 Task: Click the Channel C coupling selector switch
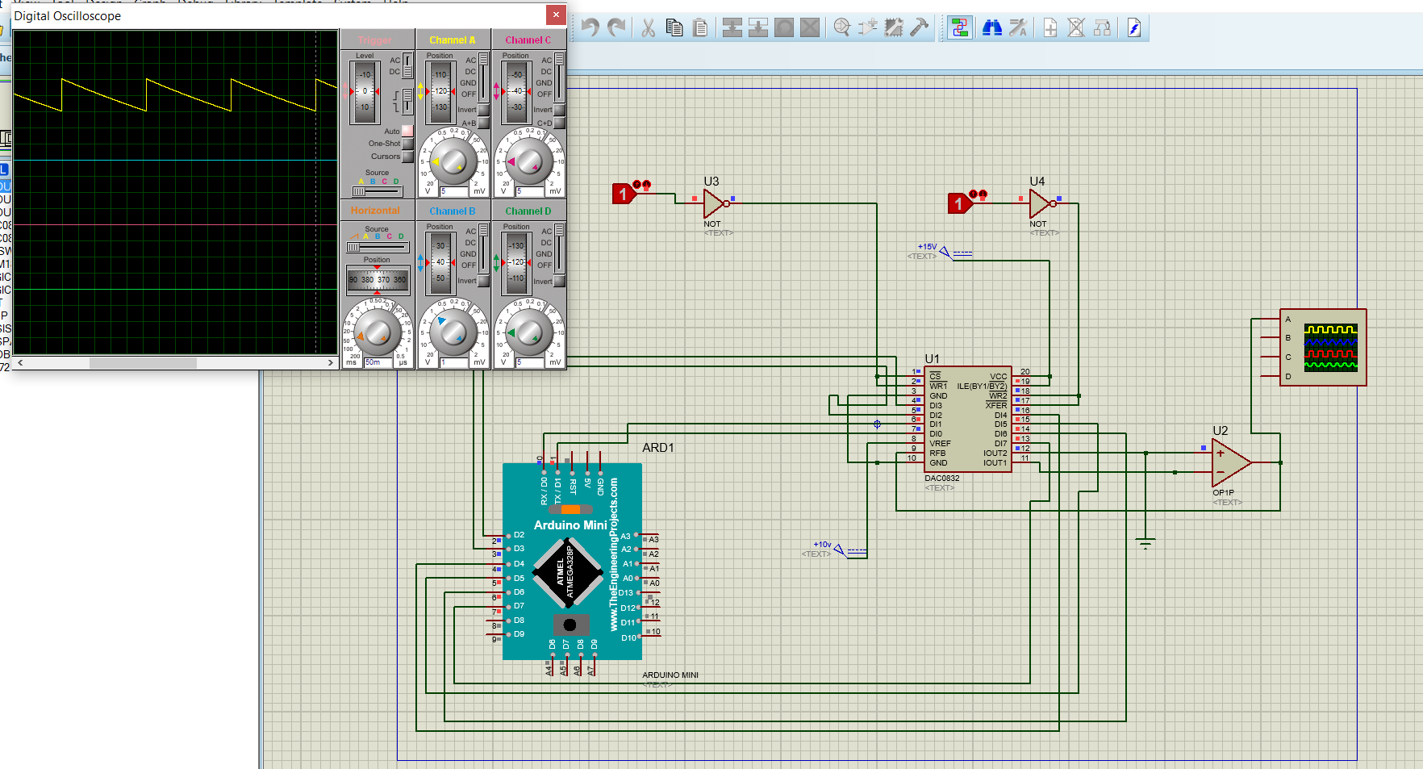(559, 77)
